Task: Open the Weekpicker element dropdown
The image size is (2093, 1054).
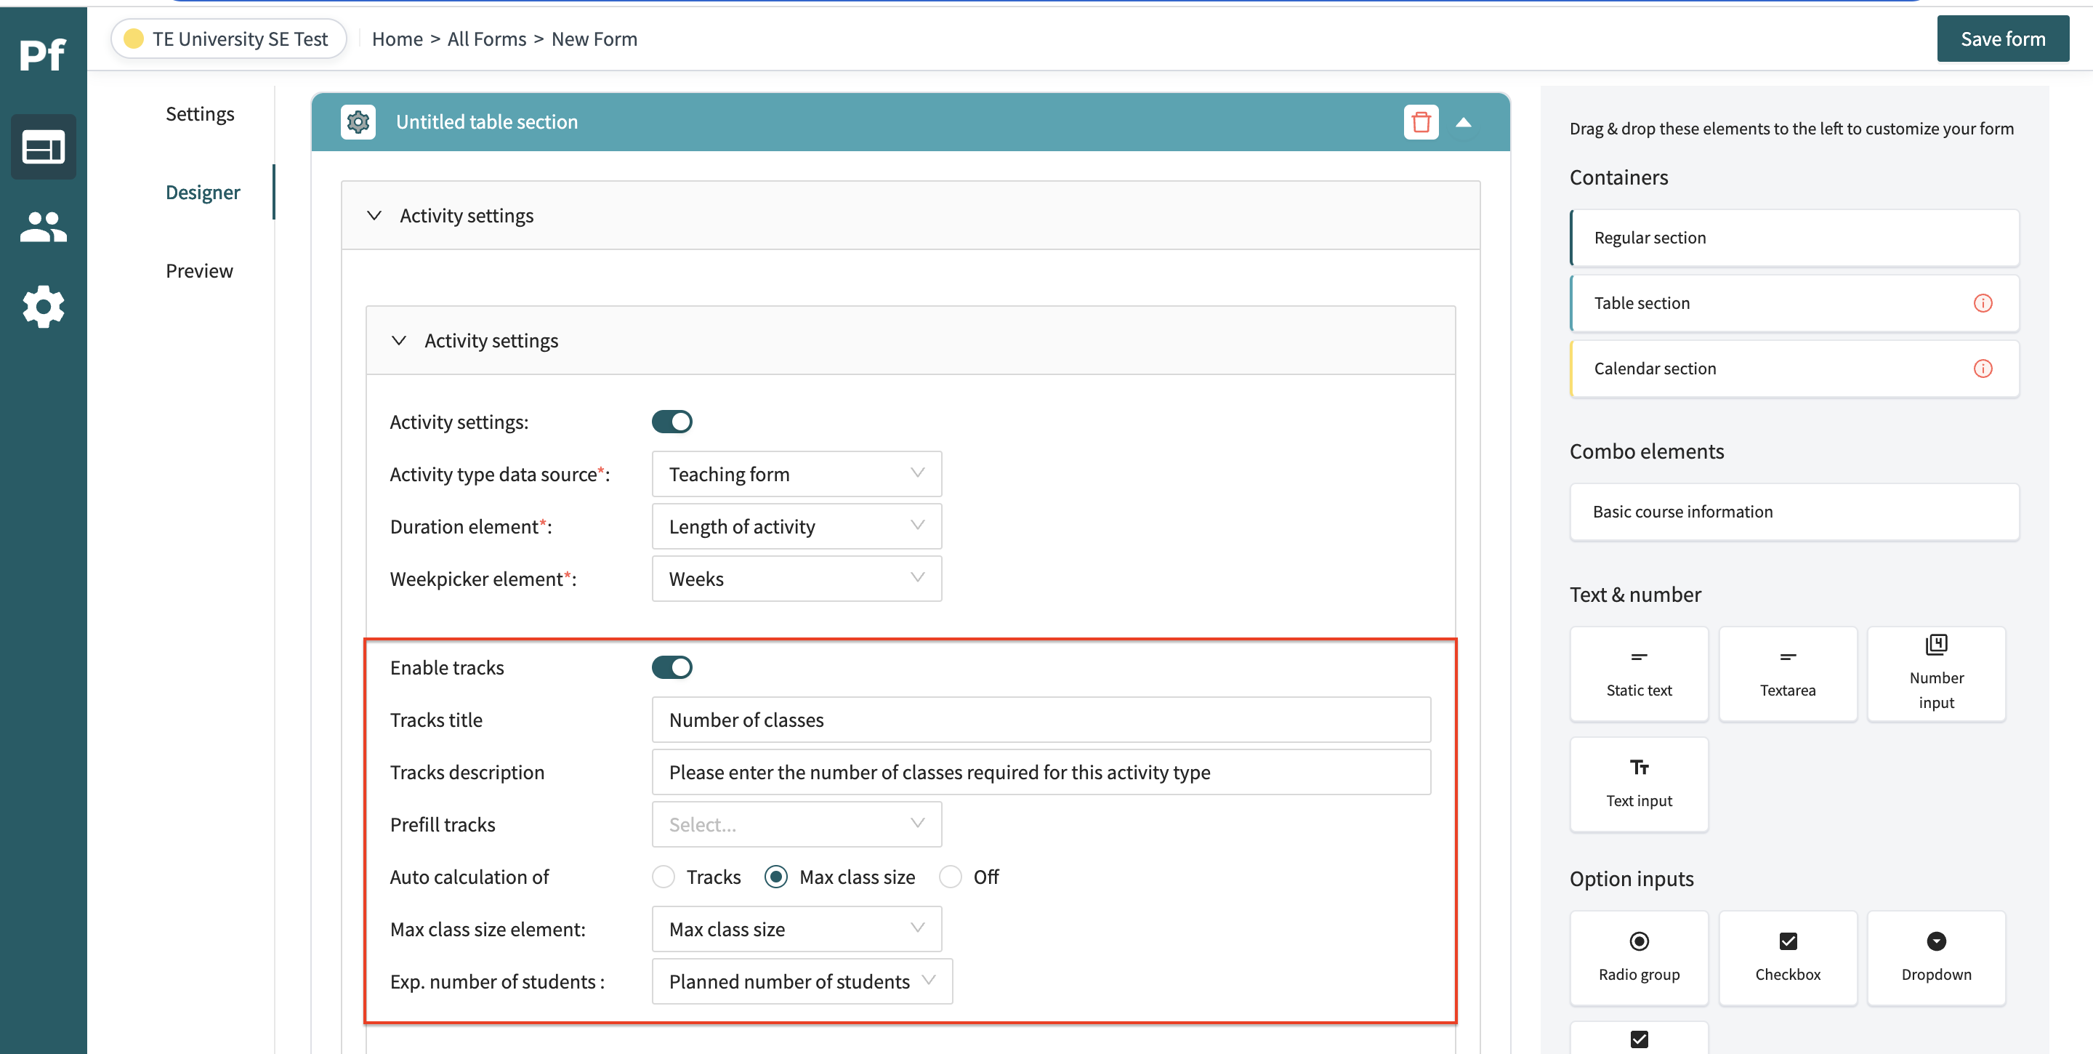Action: click(797, 579)
